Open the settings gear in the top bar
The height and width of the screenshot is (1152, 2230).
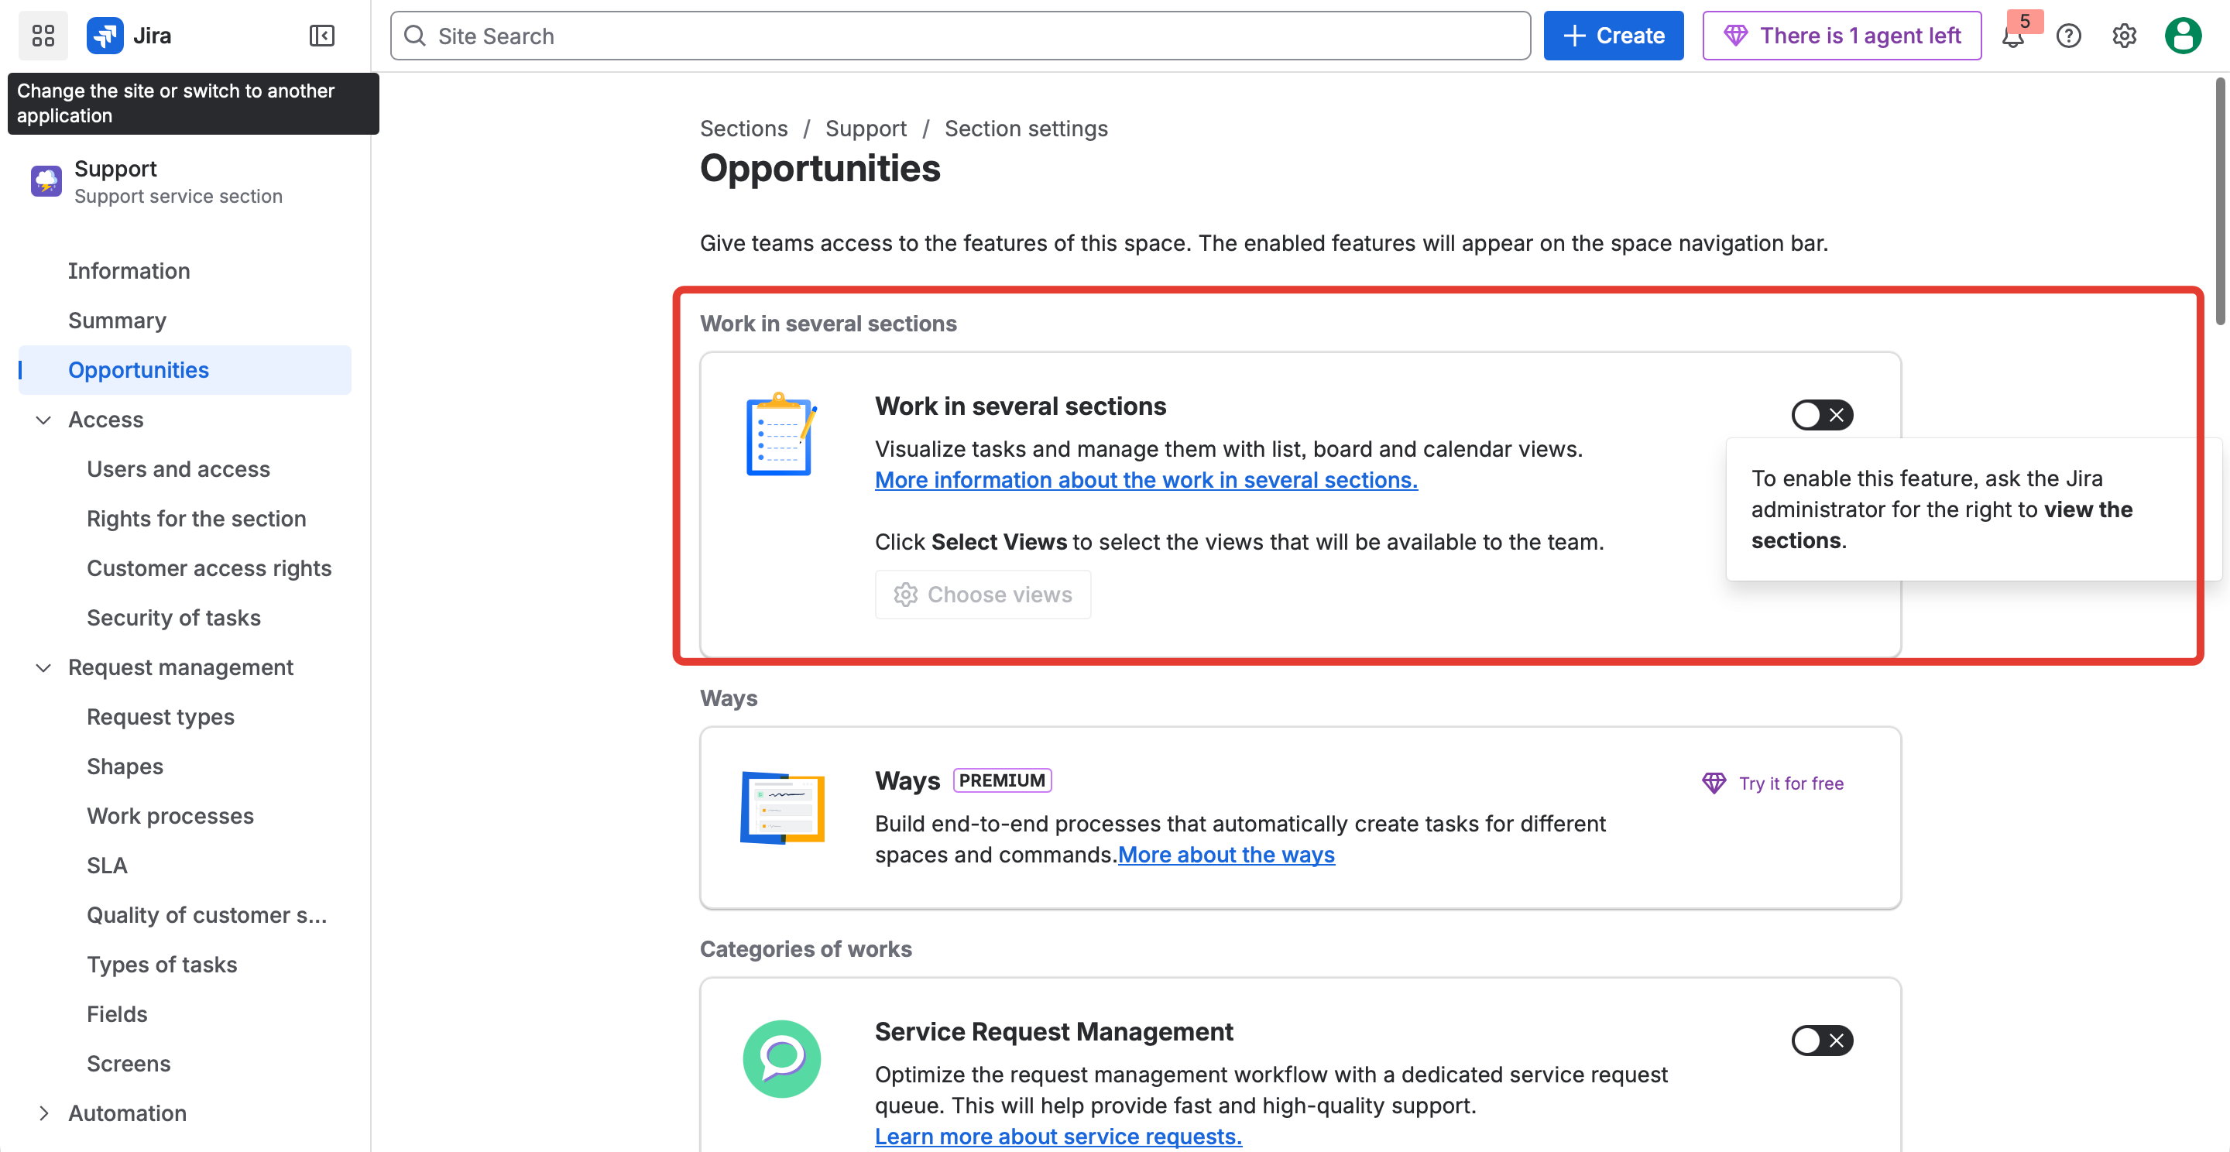tap(2125, 36)
